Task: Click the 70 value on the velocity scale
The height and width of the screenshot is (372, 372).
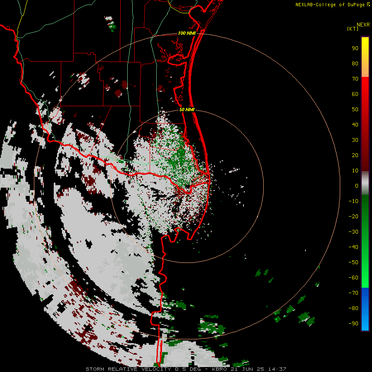Action: pyautogui.click(x=355, y=79)
